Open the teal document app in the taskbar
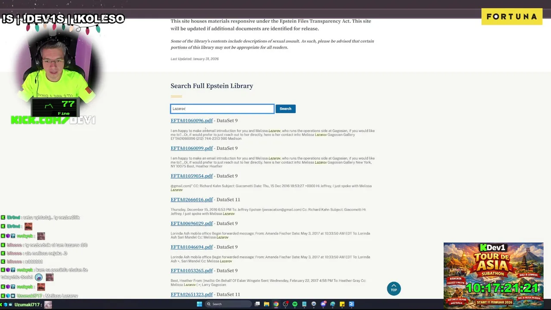The width and height of the screenshot is (551, 310). [x=304, y=304]
